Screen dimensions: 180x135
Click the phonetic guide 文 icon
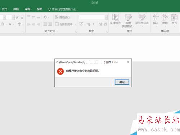click(x=19, y=24)
